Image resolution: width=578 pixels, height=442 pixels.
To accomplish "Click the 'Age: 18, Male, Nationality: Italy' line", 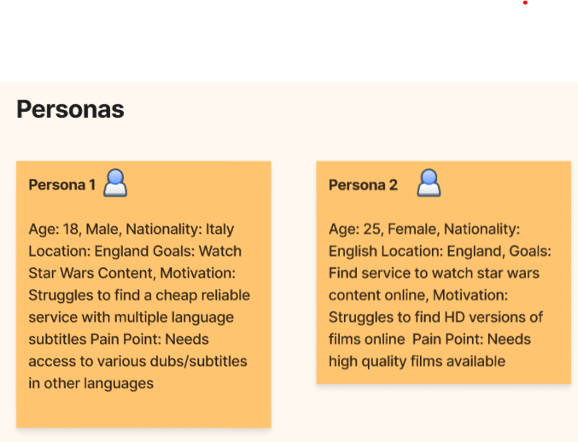I will [131, 230].
